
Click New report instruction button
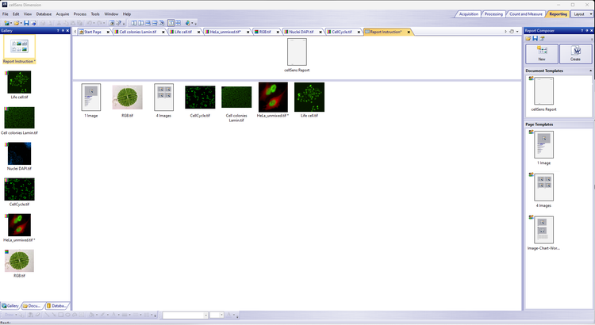[x=541, y=53]
